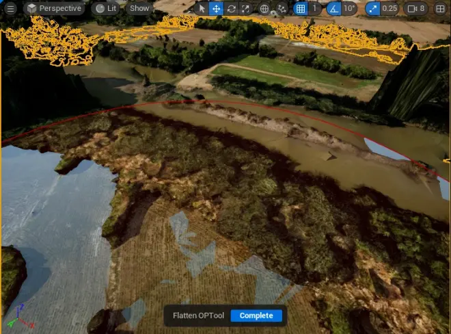Open the Show flags menu
This screenshot has width=451, height=334.
139,9
